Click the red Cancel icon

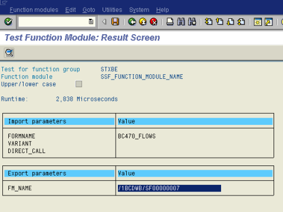click(154, 22)
